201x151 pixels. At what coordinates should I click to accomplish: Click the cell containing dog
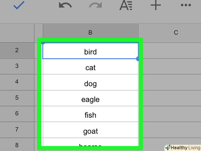(91, 83)
